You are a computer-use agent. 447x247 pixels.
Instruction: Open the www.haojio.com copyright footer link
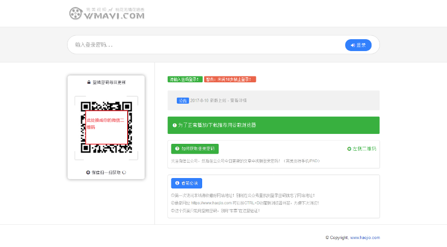(x=365, y=238)
